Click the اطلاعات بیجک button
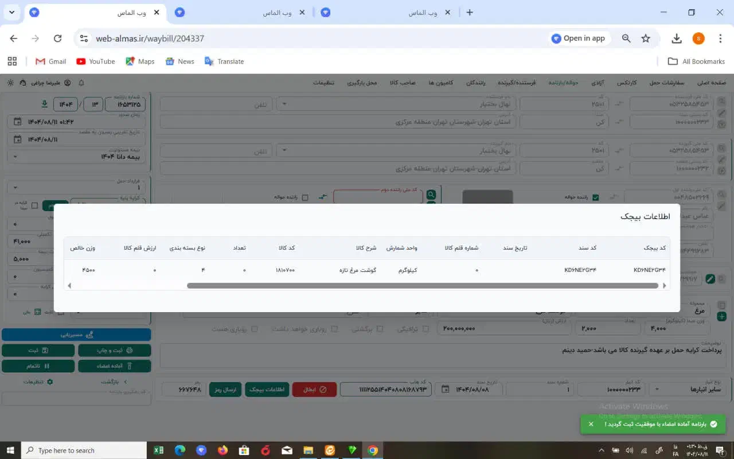The image size is (734, 459). coord(267,390)
